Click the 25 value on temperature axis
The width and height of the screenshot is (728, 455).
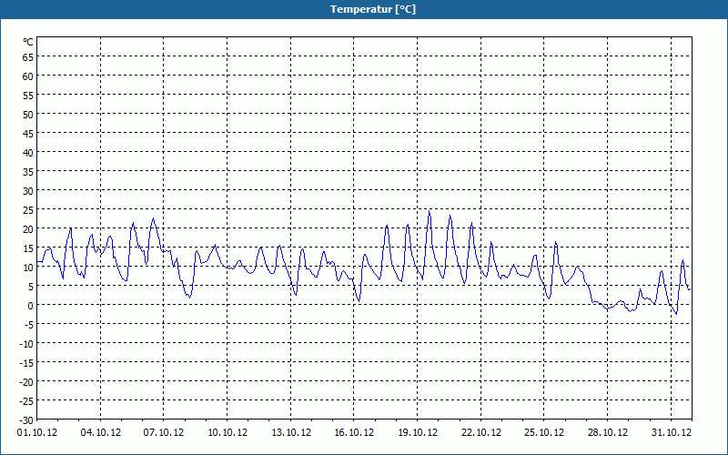pos(28,210)
